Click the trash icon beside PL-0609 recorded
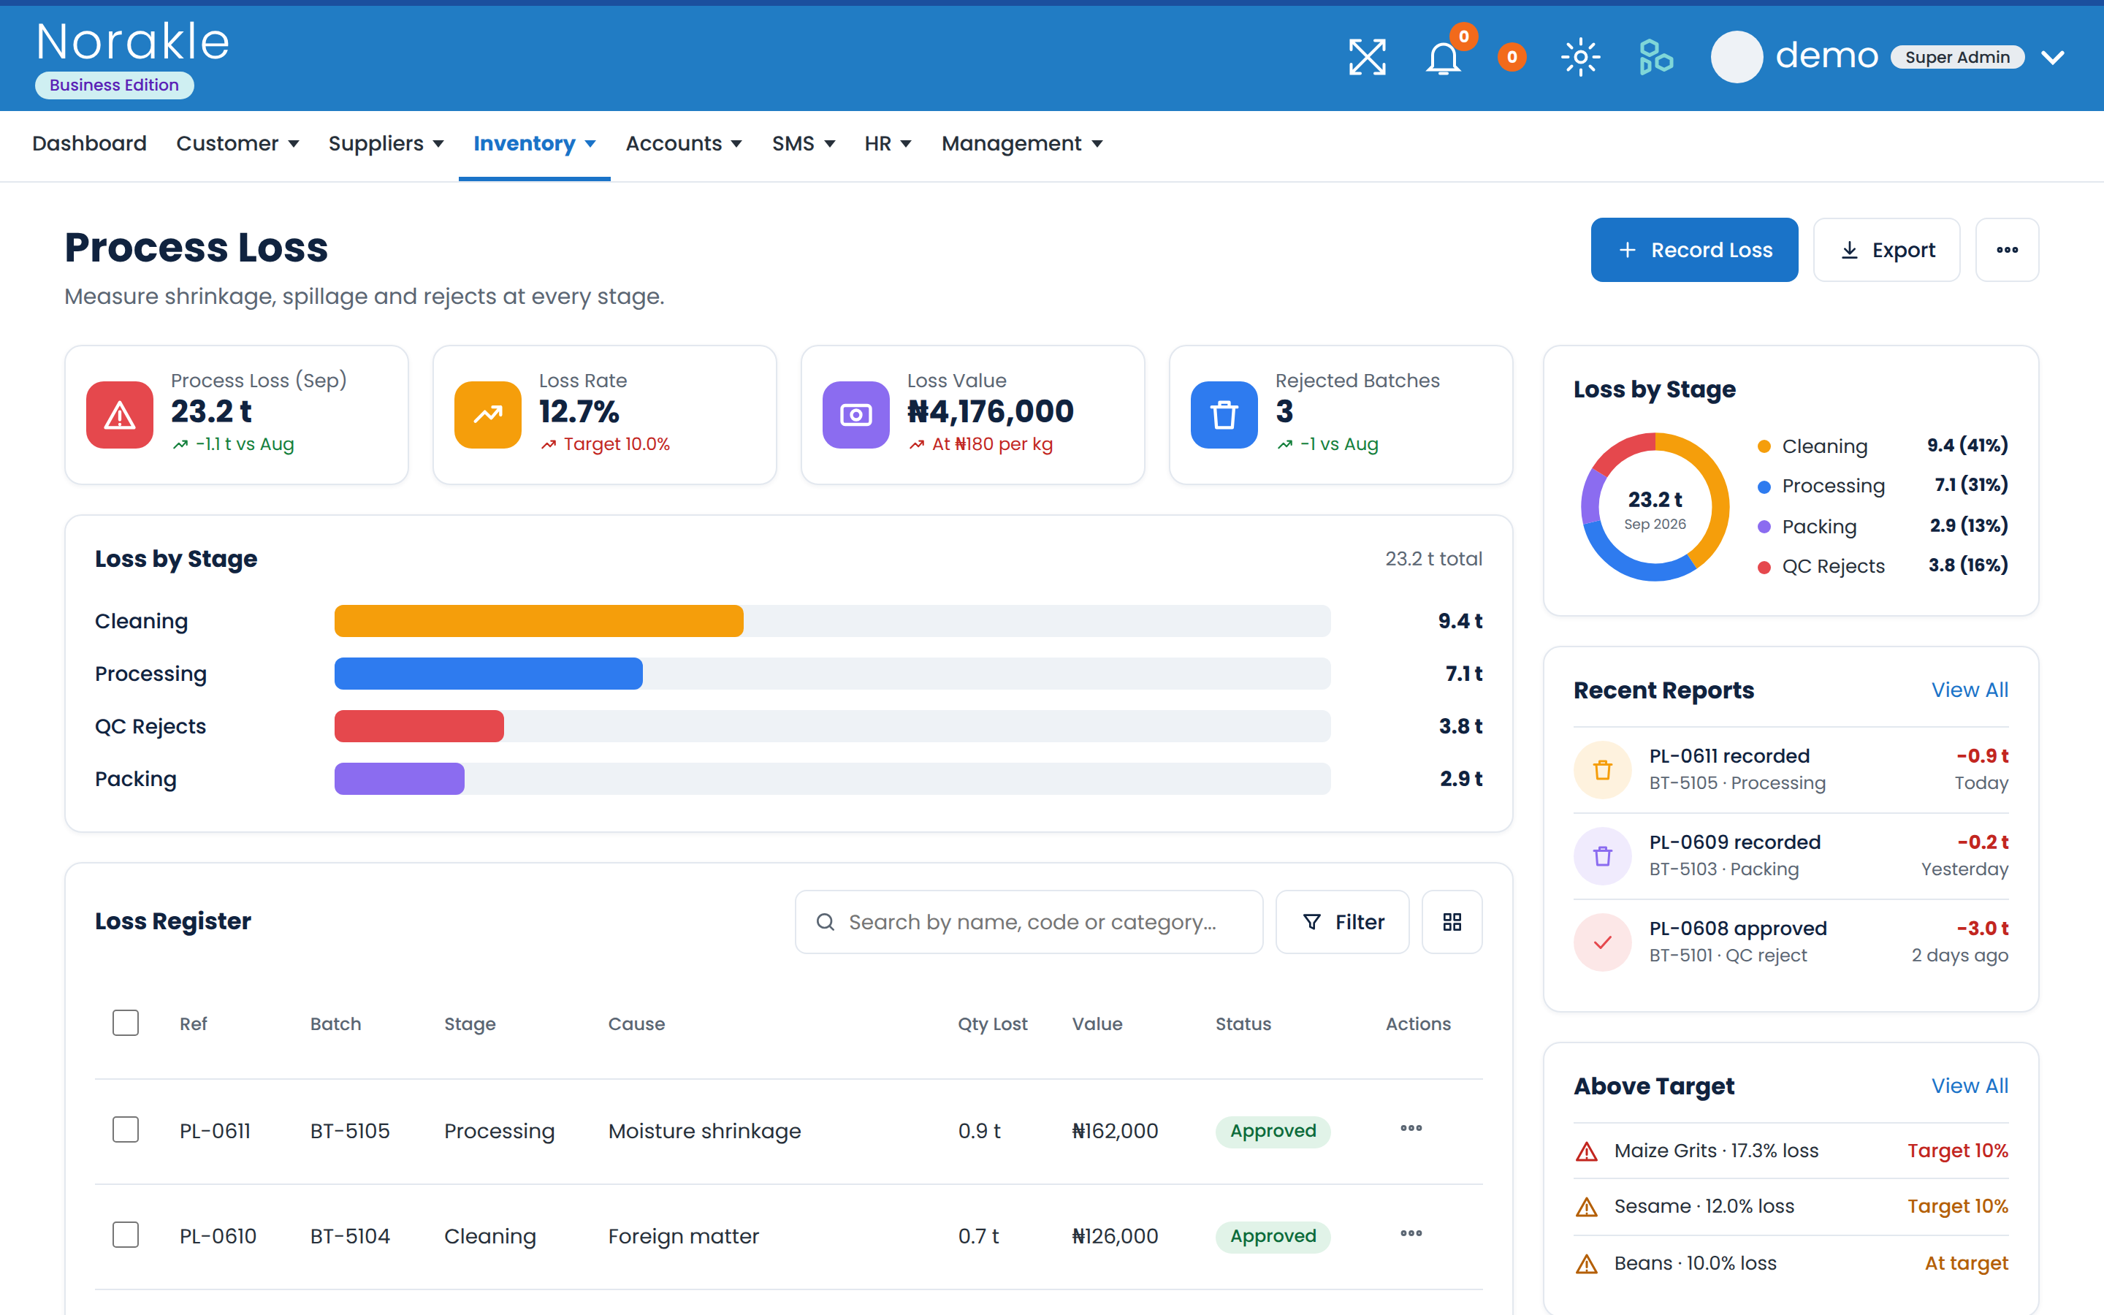This screenshot has height=1315, width=2104. [1602, 855]
